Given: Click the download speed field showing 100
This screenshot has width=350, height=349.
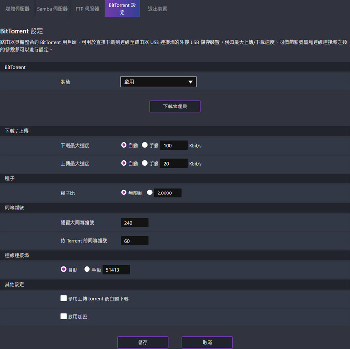Looking at the screenshot, I should (174, 145).
